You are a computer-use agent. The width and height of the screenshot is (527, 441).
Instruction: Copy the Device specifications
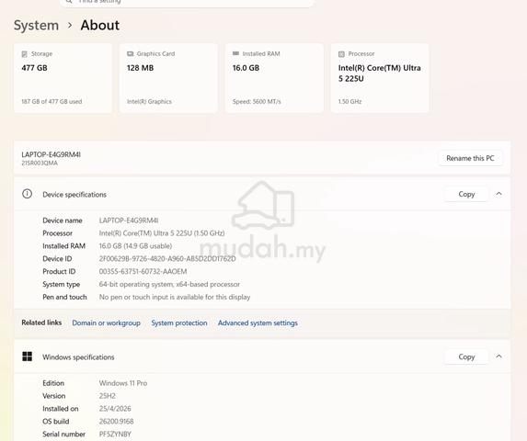point(466,194)
